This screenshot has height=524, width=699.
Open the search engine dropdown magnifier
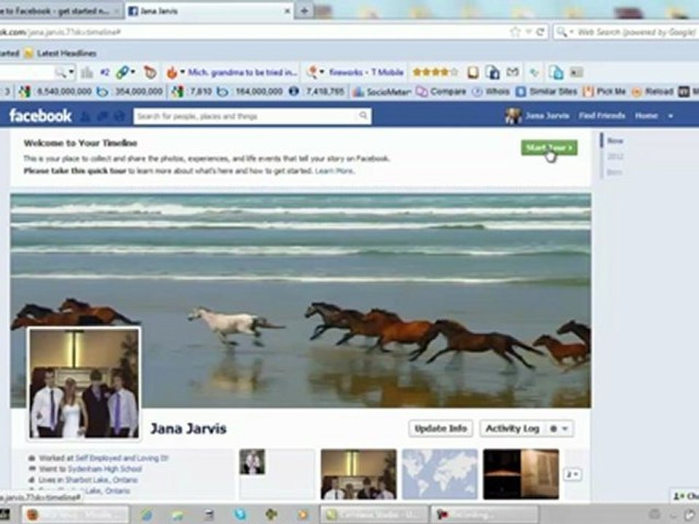click(x=564, y=32)
